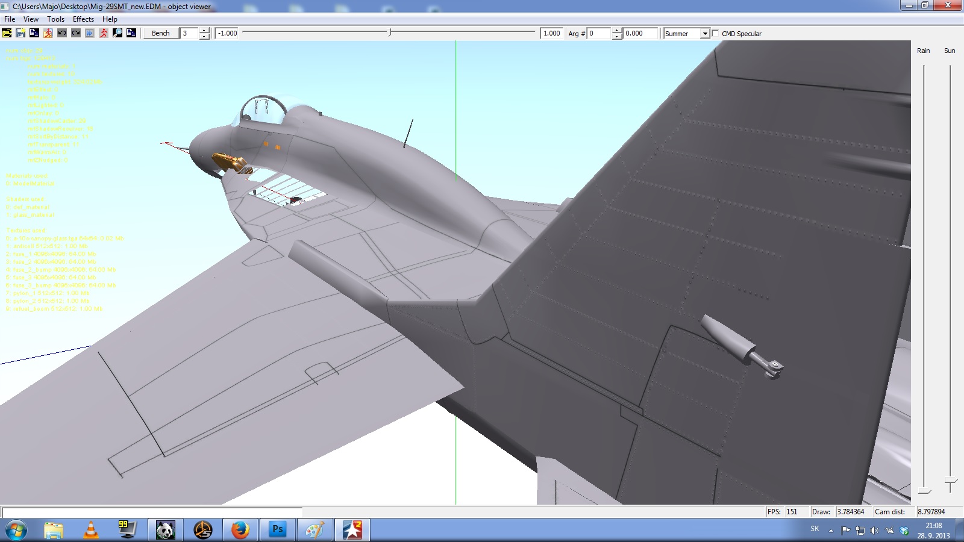This screenshot has height=542, width=964.
Task: Click the fast-forward double arrow icon
Action: click(x=90, y=33)
